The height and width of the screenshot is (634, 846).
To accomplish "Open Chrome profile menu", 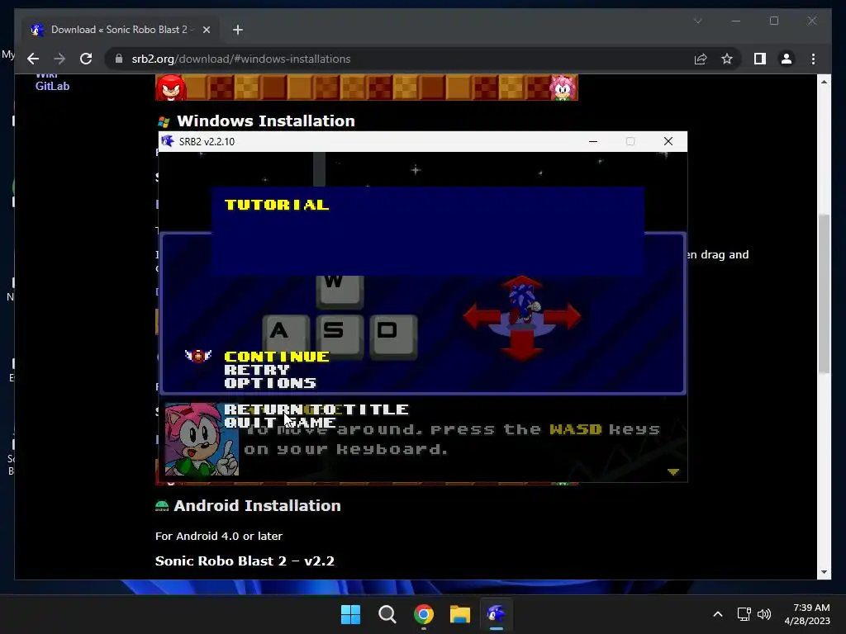I will coord(787,59).
